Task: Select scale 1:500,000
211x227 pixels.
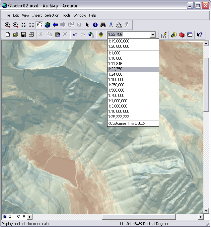Action: click(x=133, y=90)
